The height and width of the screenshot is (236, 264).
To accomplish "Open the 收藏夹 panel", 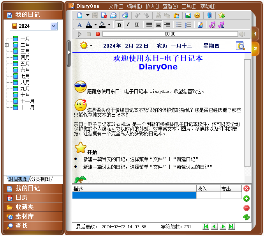I will (33, 207).
